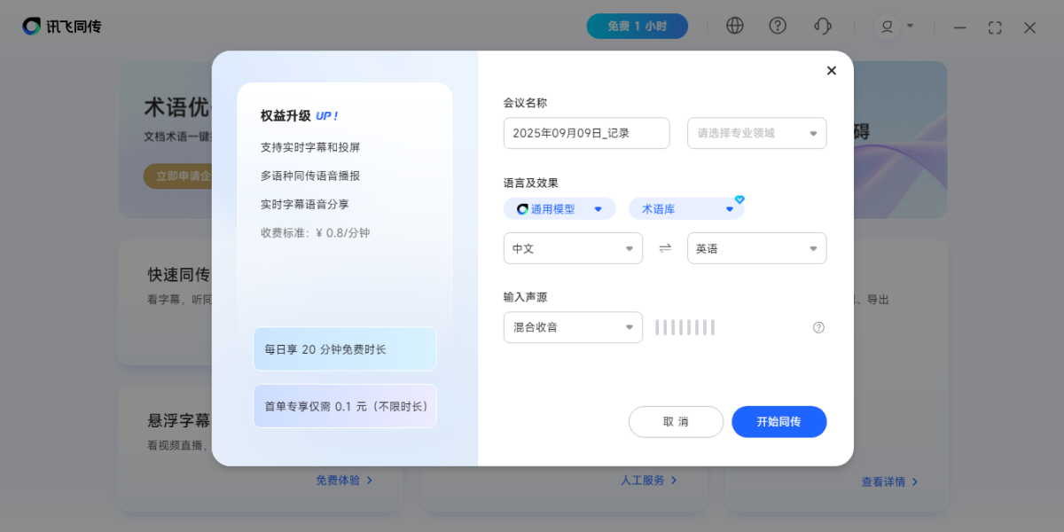Image resolution: width=1064 pixels, height=532 pixels.
Task: Click the 开始同传 button
Action: (778, 422)
